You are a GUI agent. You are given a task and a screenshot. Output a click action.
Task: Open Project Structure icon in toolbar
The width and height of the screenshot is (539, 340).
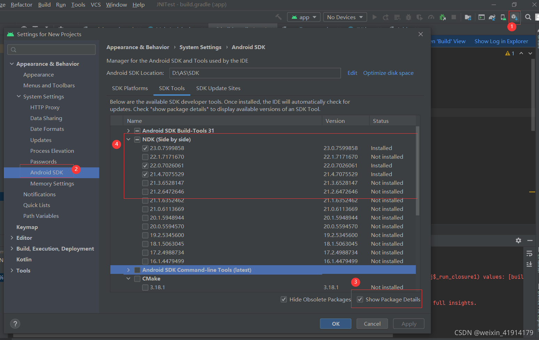[x=468, y=17]
